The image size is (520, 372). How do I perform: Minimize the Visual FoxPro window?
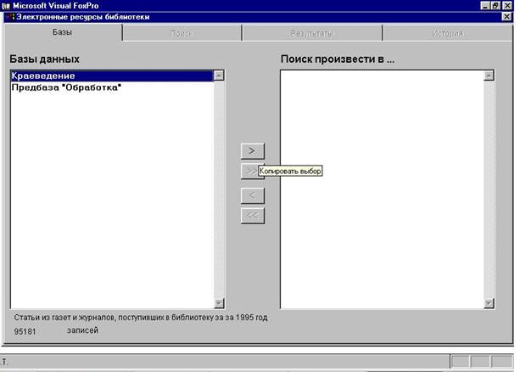484,5
